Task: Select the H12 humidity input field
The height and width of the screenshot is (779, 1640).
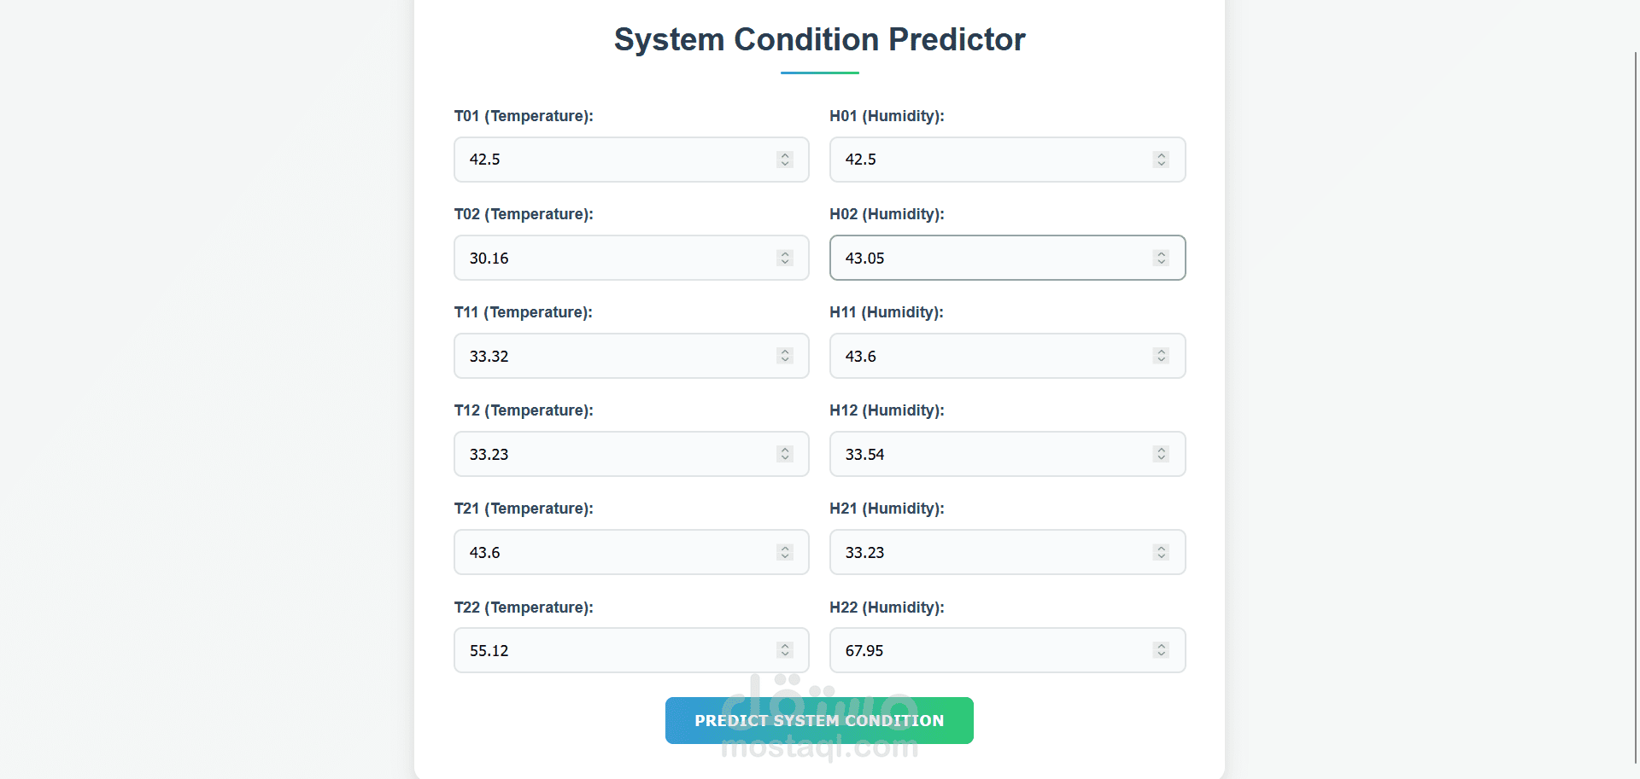Action: click(x=991, y=454)
